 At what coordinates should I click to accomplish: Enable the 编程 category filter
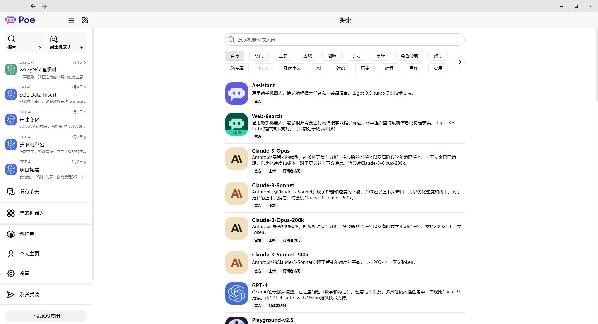(x=389, y=68)
